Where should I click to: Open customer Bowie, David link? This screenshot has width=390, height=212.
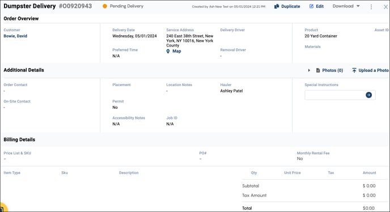coord(15,36)
